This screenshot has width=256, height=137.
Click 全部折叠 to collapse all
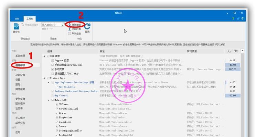pos(75,29)
